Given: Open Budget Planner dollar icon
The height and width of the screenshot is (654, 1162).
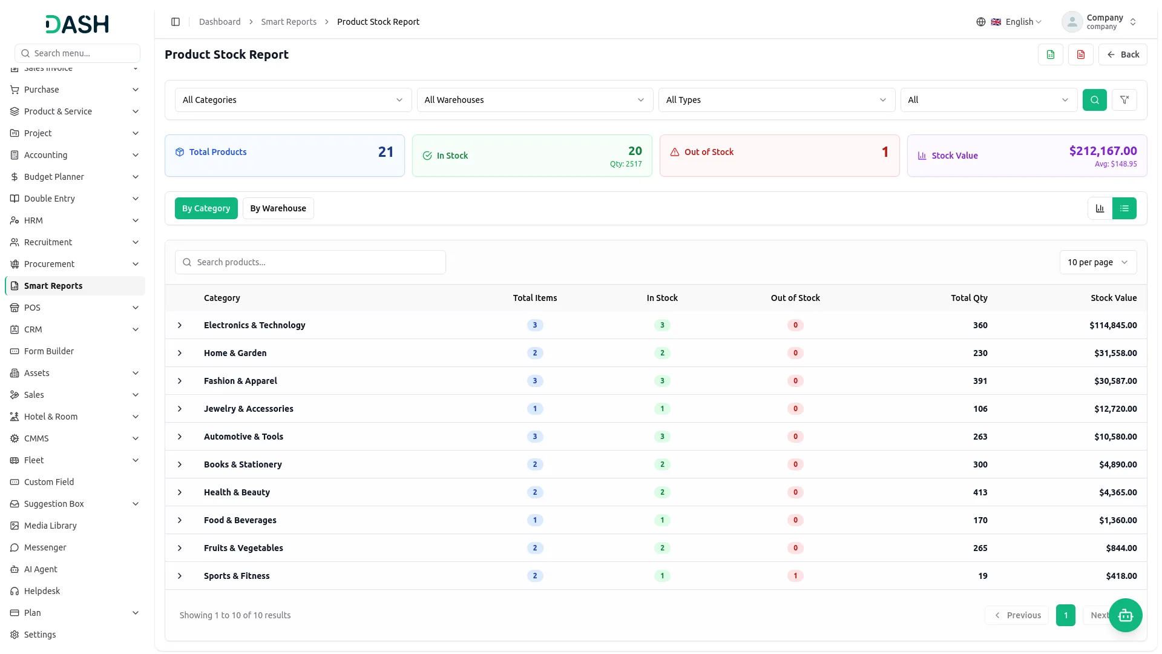Looking at the screenshot, I should tap(15, 177).
